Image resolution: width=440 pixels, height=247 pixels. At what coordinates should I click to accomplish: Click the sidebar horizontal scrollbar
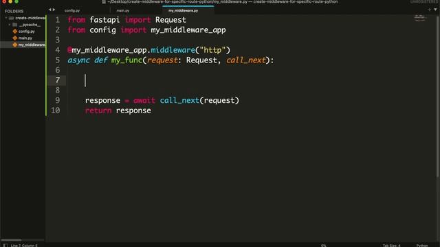point(11,240)
